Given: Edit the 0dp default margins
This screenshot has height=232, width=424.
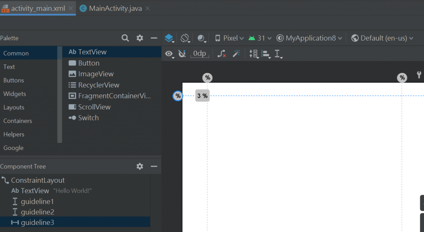Looking at the screenshot, I should [200, 54].
